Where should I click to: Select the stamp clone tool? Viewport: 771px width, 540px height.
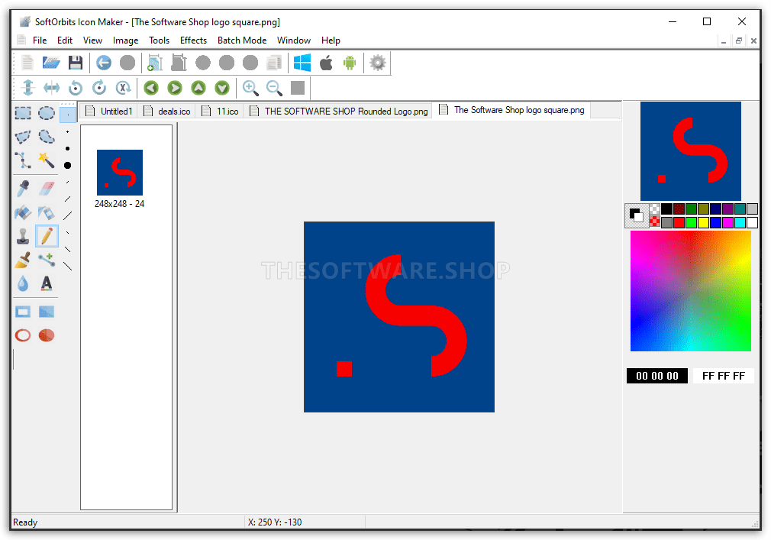tap(23, 236)
